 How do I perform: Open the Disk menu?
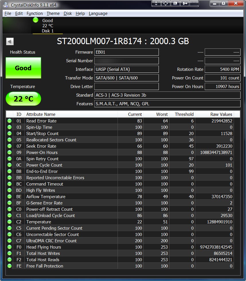[68, 13]
